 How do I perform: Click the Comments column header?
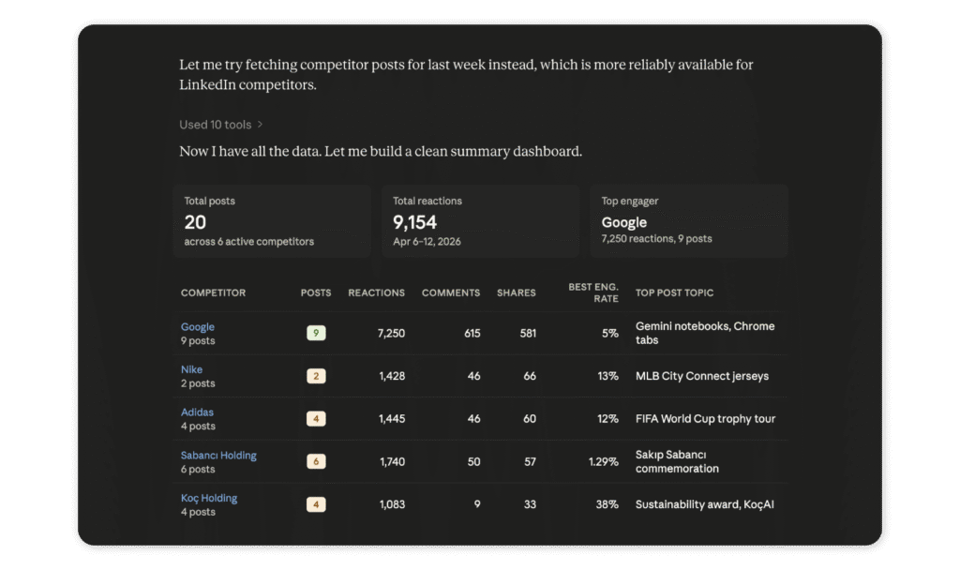coord(450,292)
